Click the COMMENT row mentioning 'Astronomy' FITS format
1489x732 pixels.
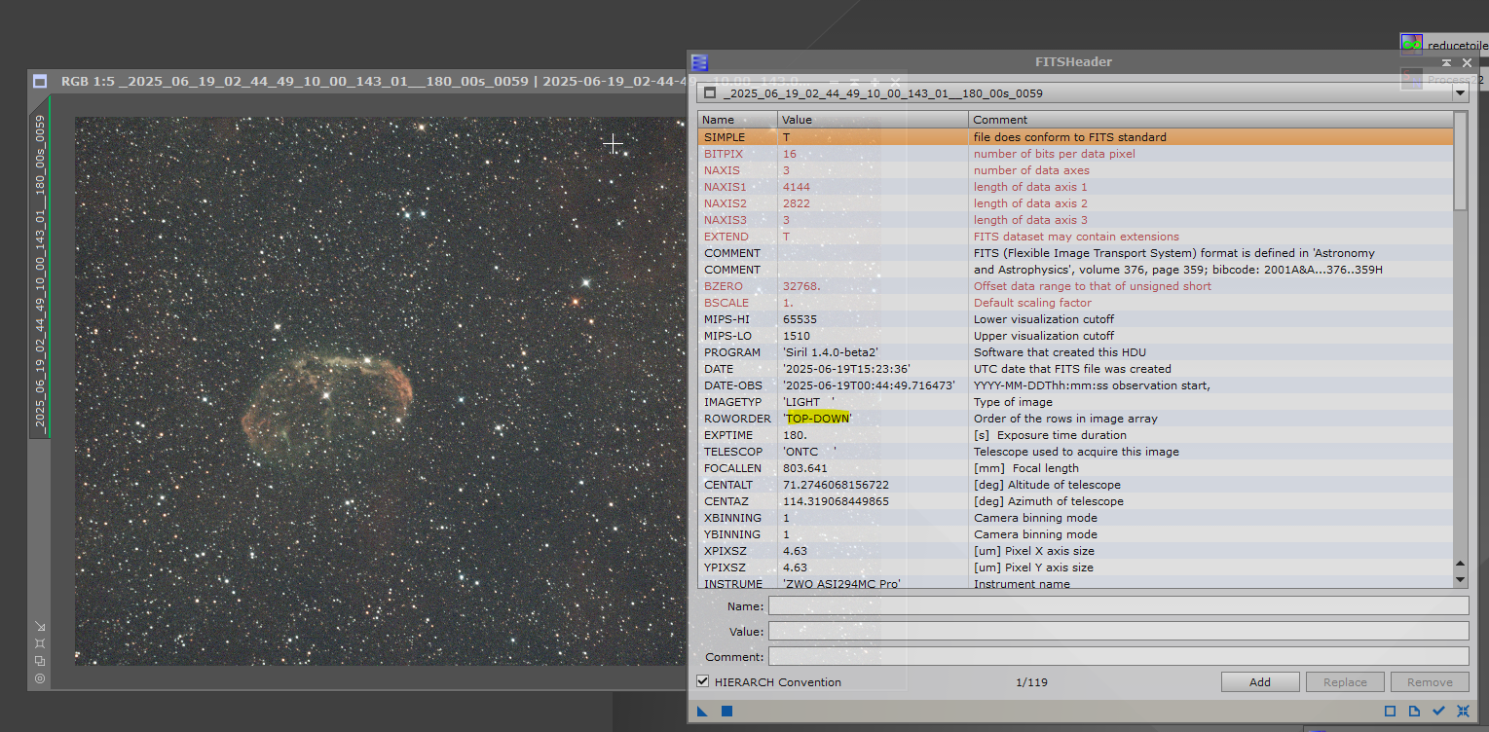point(1075,253)
